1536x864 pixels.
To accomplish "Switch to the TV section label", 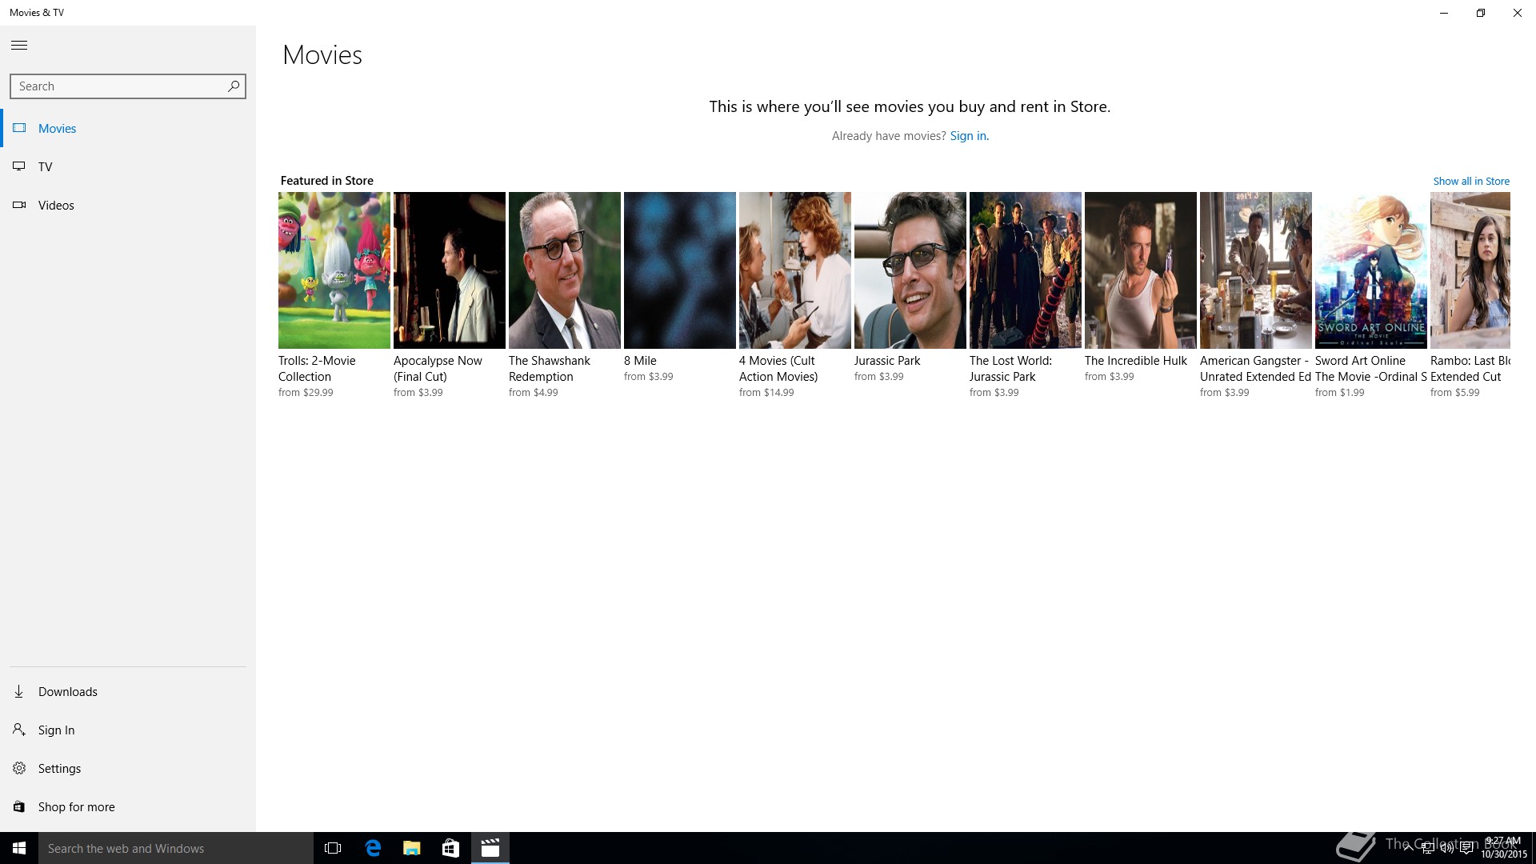I will tap(46, 166).
